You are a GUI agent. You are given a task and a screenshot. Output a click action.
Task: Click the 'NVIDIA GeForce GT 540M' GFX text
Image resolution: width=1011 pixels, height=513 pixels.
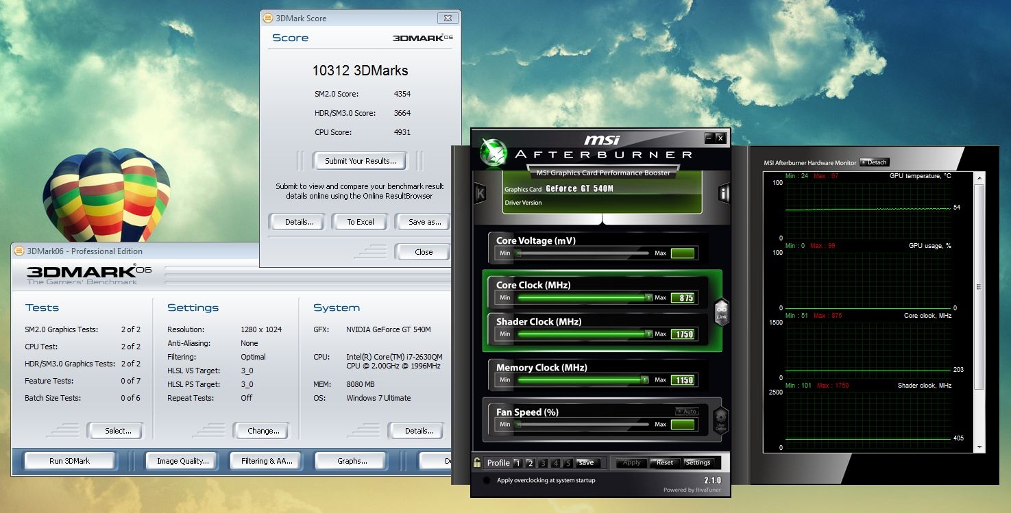[x=389, y=329]
